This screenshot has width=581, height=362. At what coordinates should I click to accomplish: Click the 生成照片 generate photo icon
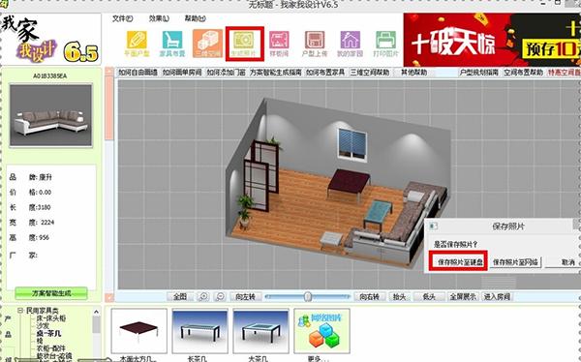(x=244, y=44)
